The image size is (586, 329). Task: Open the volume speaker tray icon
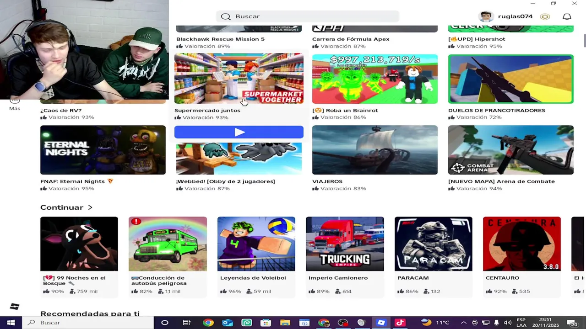[x=507, y=323]
